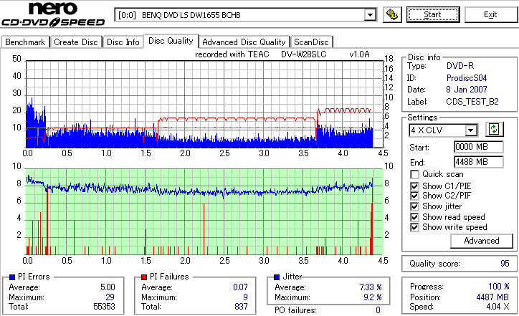Open the BENQ drive selection dropdown
This screenshot has width=519, height=316.
pos(370,15)
